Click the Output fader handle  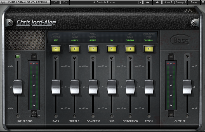coord(187,87)
